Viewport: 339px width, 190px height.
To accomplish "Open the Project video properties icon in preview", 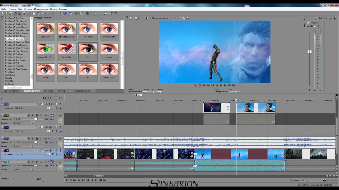I will (131, 18).
